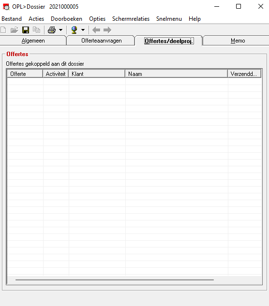Click the Open folder toolbar icon
Viewport: 269px width, 306px height.
14,30
